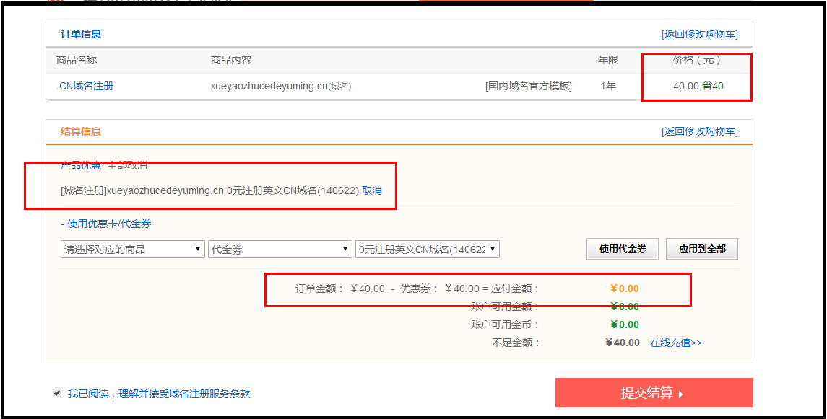Select the 结算信息 section heading
827x419 pixels.
pyautogui.click(x=81, y=131)
